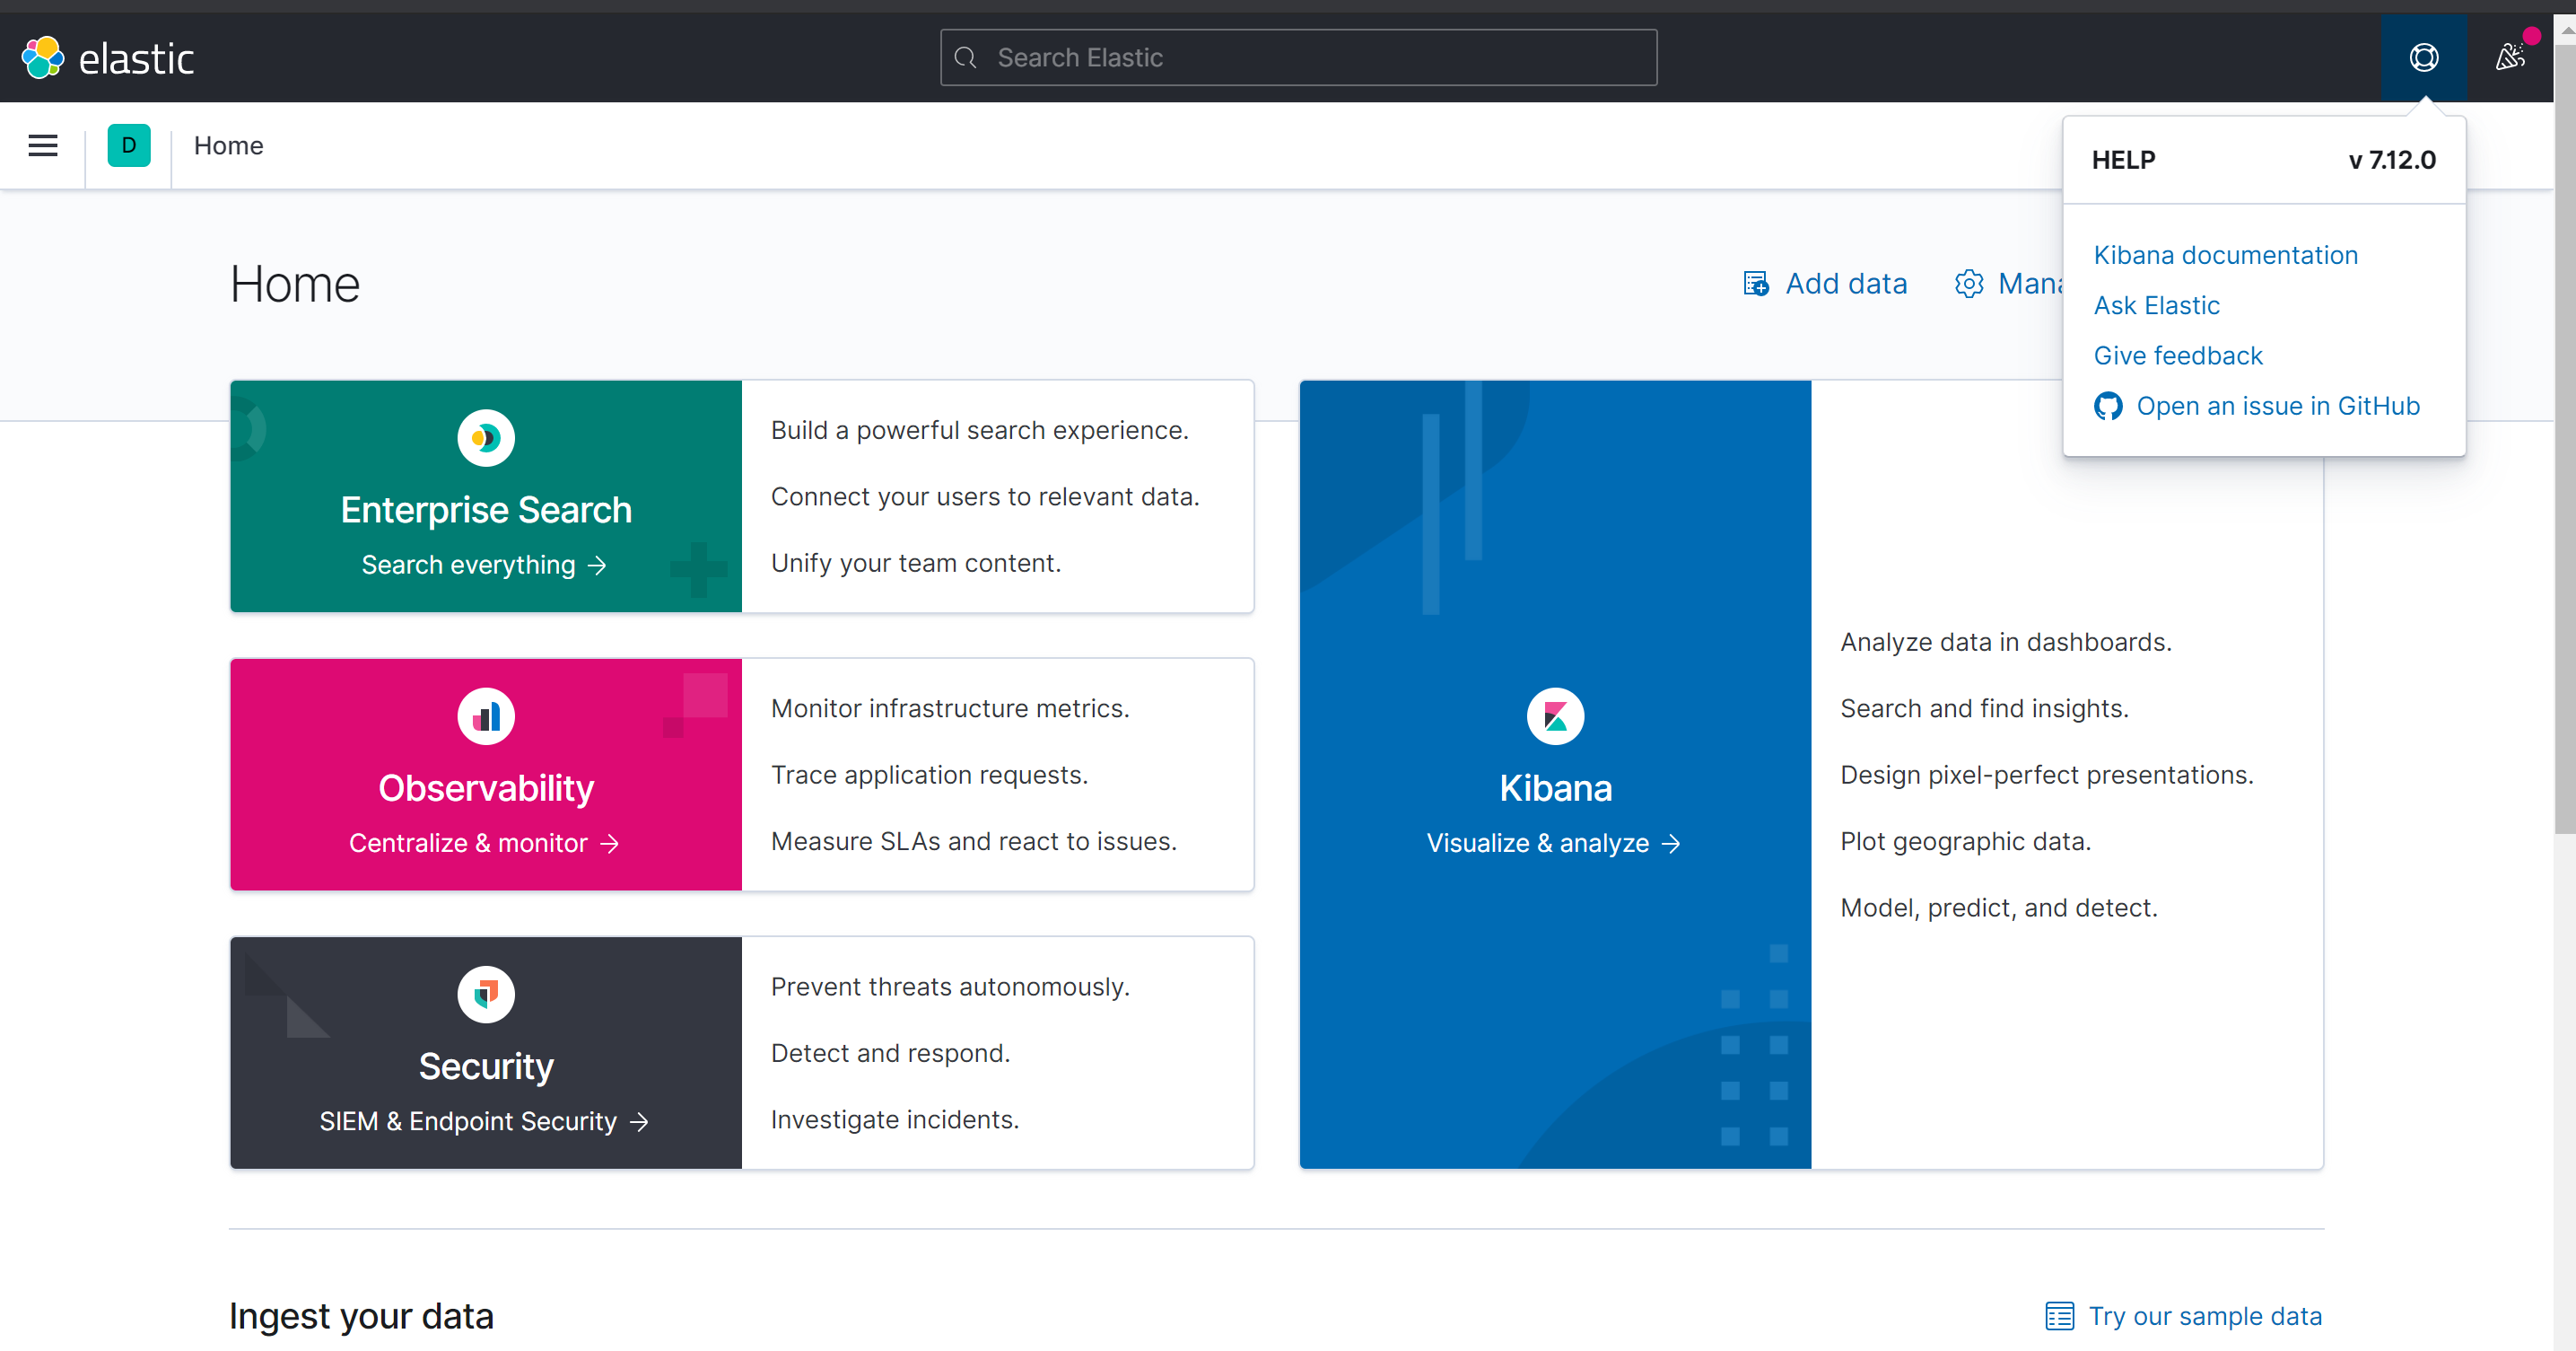Click the Enterprise Search logo icon

[x=486, y=438]
